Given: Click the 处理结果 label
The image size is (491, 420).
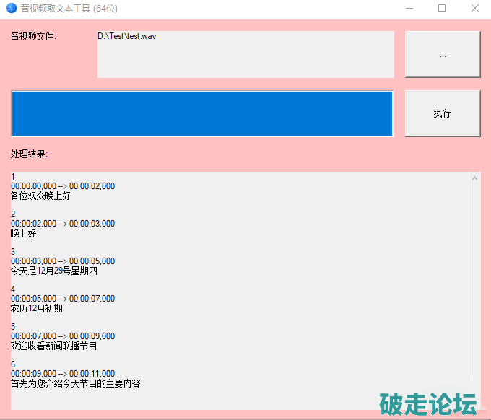Looking at the screenshot, I should click(x=29, y=154).
